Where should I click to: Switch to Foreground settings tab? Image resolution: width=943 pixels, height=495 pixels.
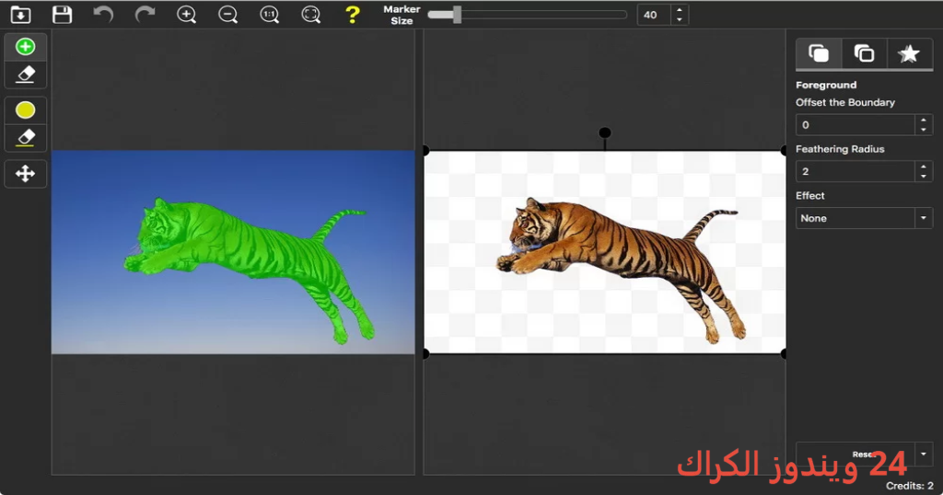tap(819, 53)
